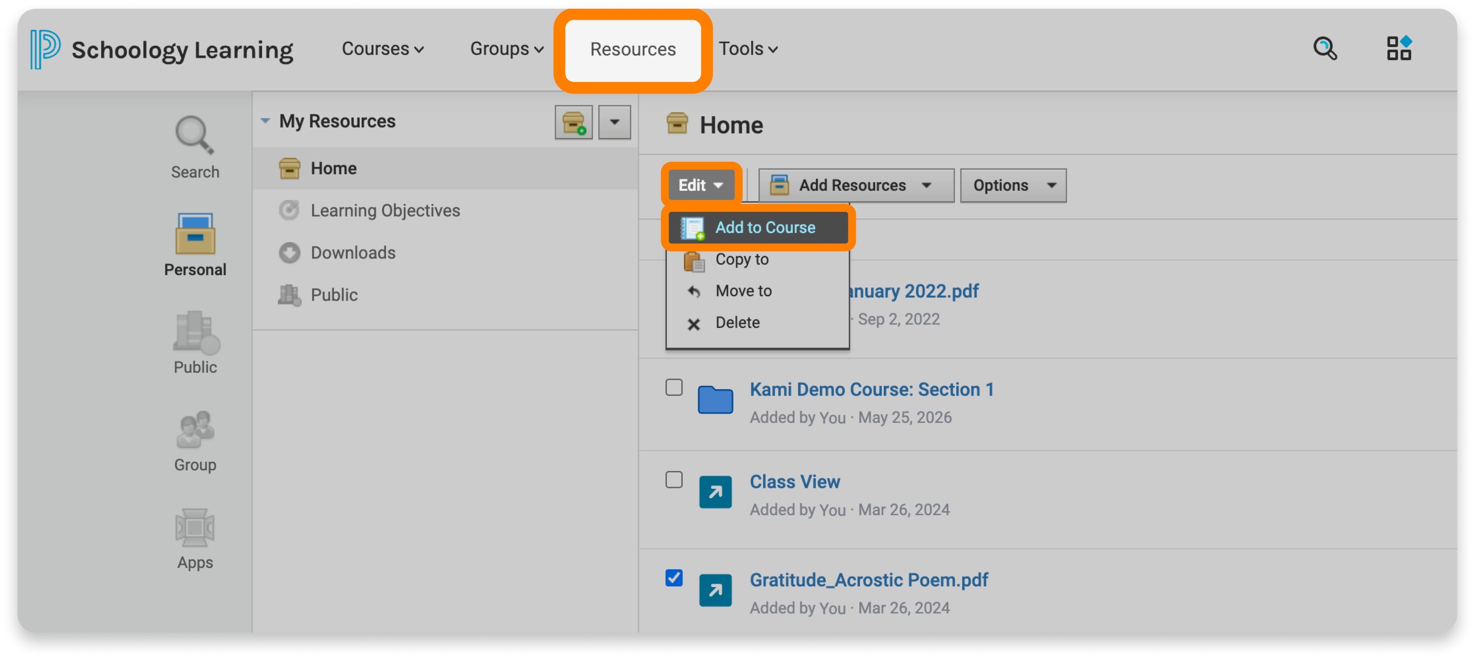Click the Schoology PowerSchool logo icon

(45, 49)
